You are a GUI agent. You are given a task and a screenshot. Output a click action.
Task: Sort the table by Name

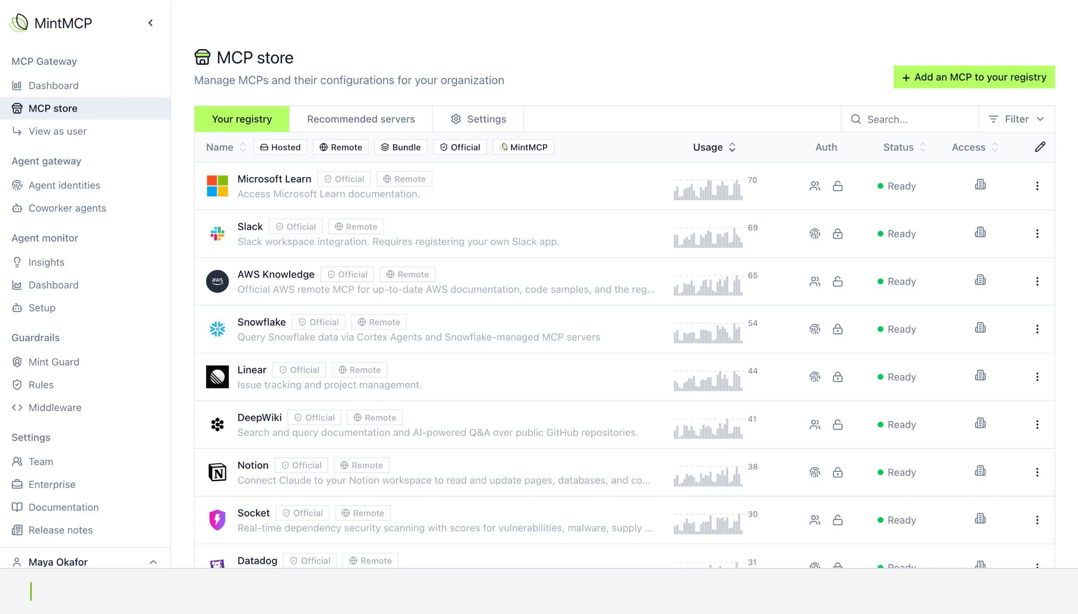(x=226, y=147)
